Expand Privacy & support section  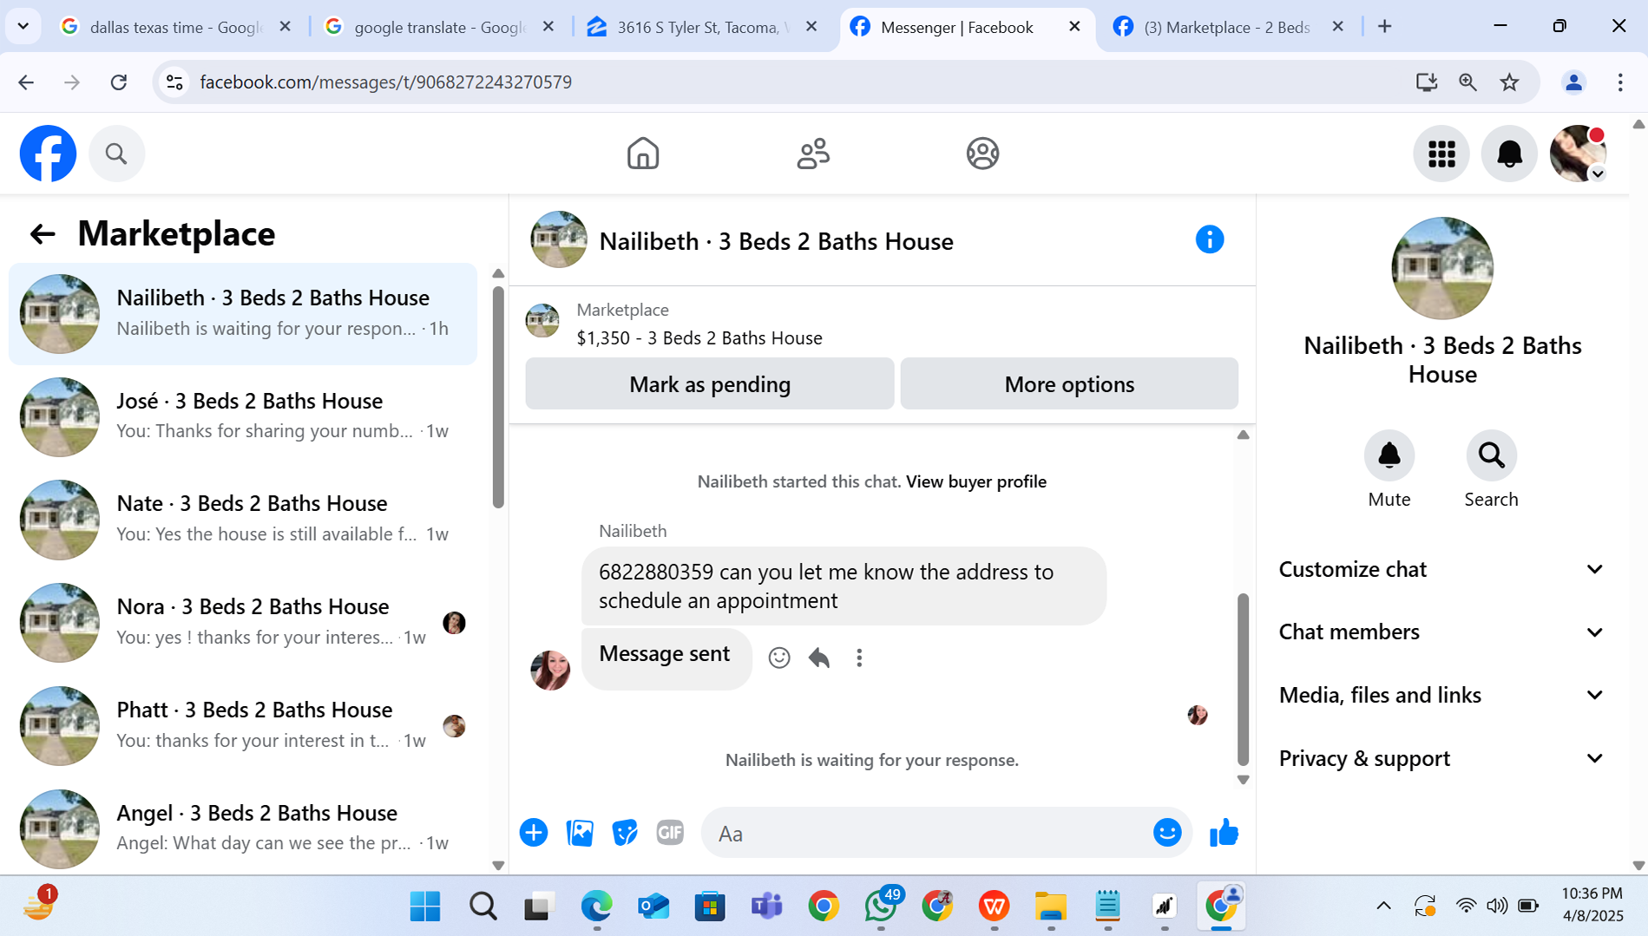click(1441, 758)
